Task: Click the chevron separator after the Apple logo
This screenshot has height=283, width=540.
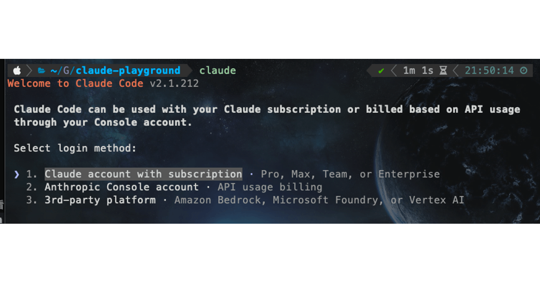Action: coord(30,71)
